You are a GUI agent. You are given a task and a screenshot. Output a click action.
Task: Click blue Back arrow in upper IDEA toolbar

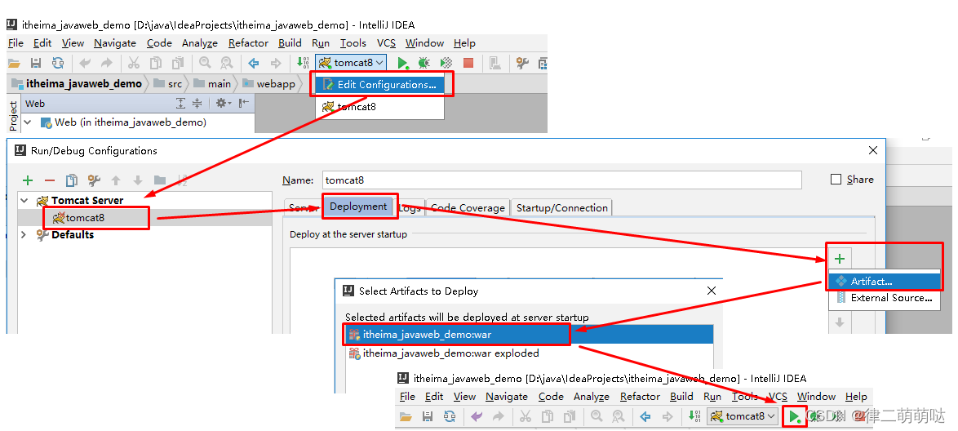coord(254,62)
